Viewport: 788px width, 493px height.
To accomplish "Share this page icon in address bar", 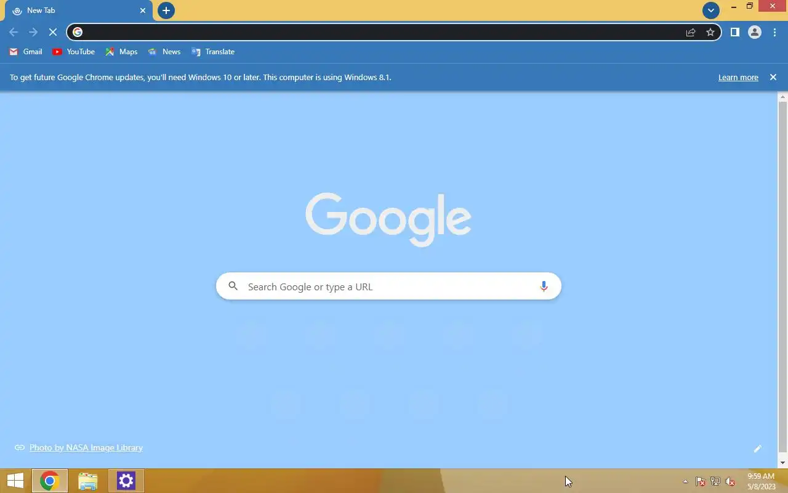I will pos(691,32).
